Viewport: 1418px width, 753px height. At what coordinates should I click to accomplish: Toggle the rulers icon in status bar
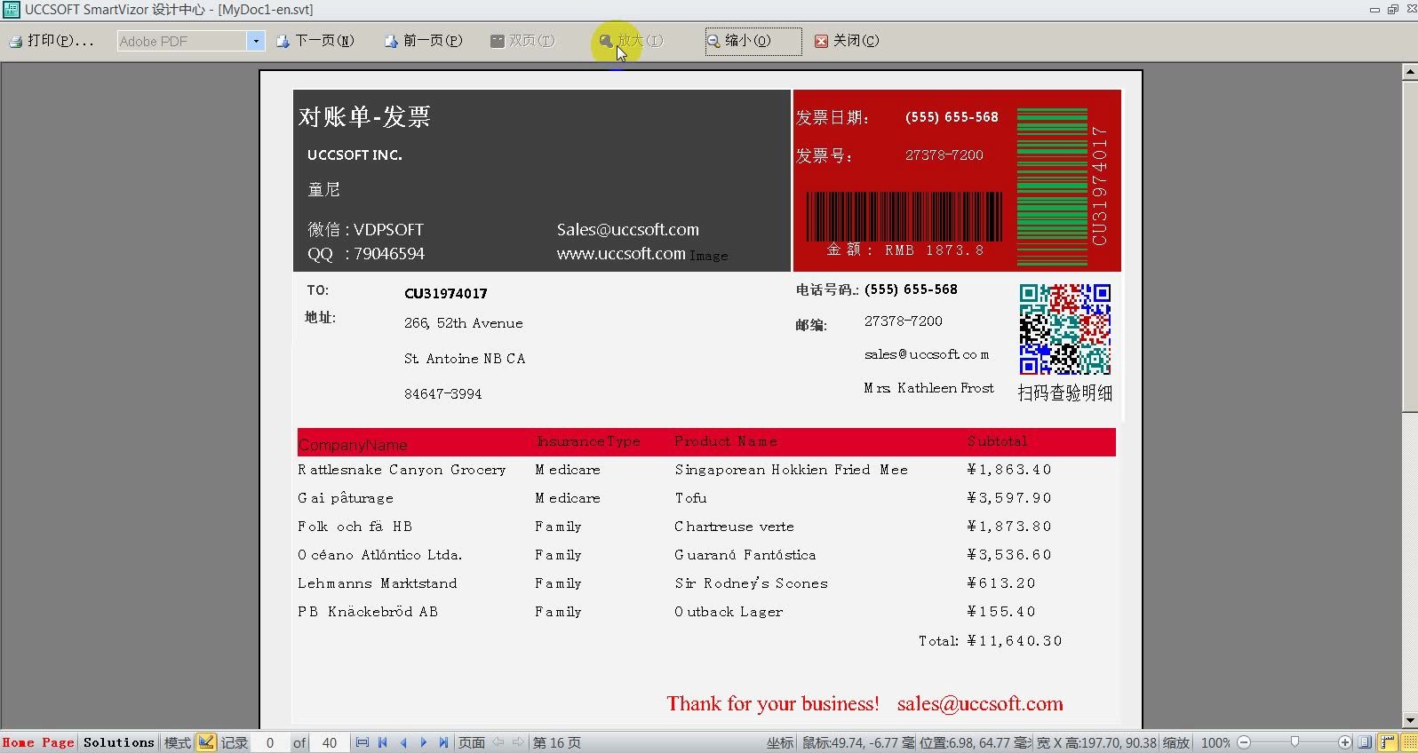coord(1388,742)
